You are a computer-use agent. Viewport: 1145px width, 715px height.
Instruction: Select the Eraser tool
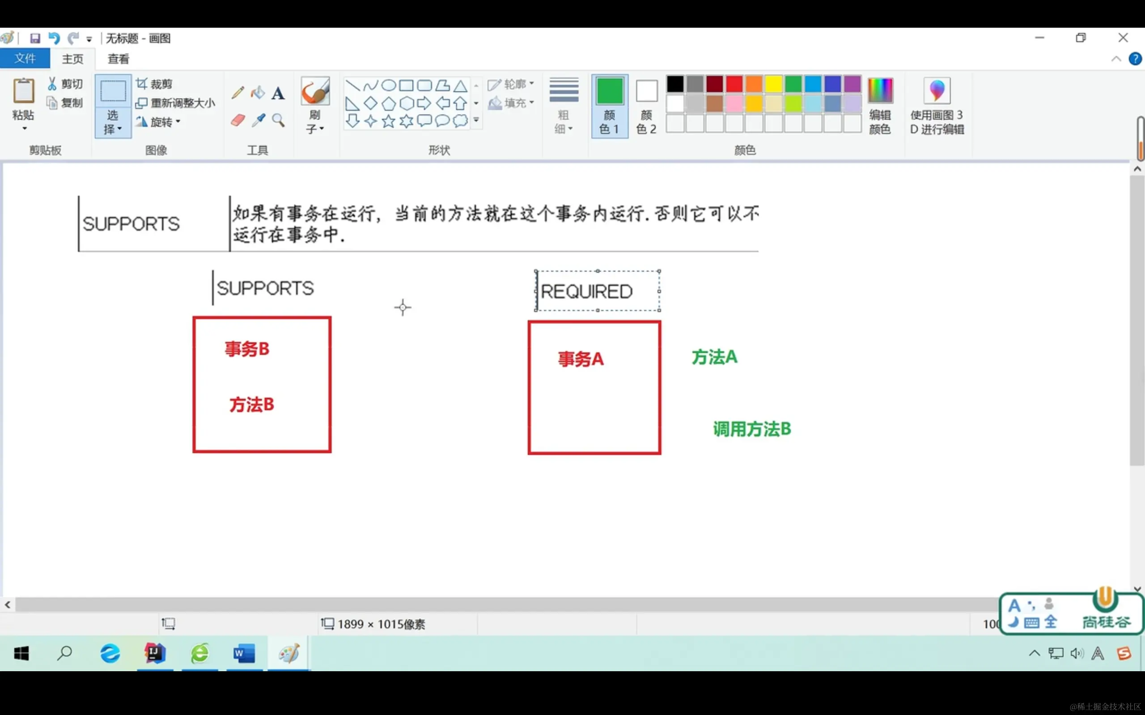click(237, 120)
